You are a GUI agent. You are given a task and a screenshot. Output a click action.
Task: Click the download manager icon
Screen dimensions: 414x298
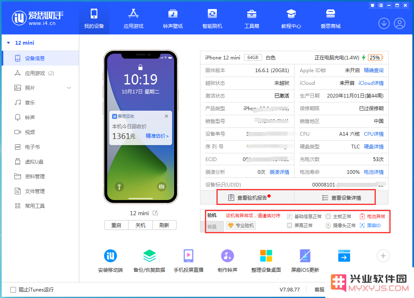tap(384, 23)
